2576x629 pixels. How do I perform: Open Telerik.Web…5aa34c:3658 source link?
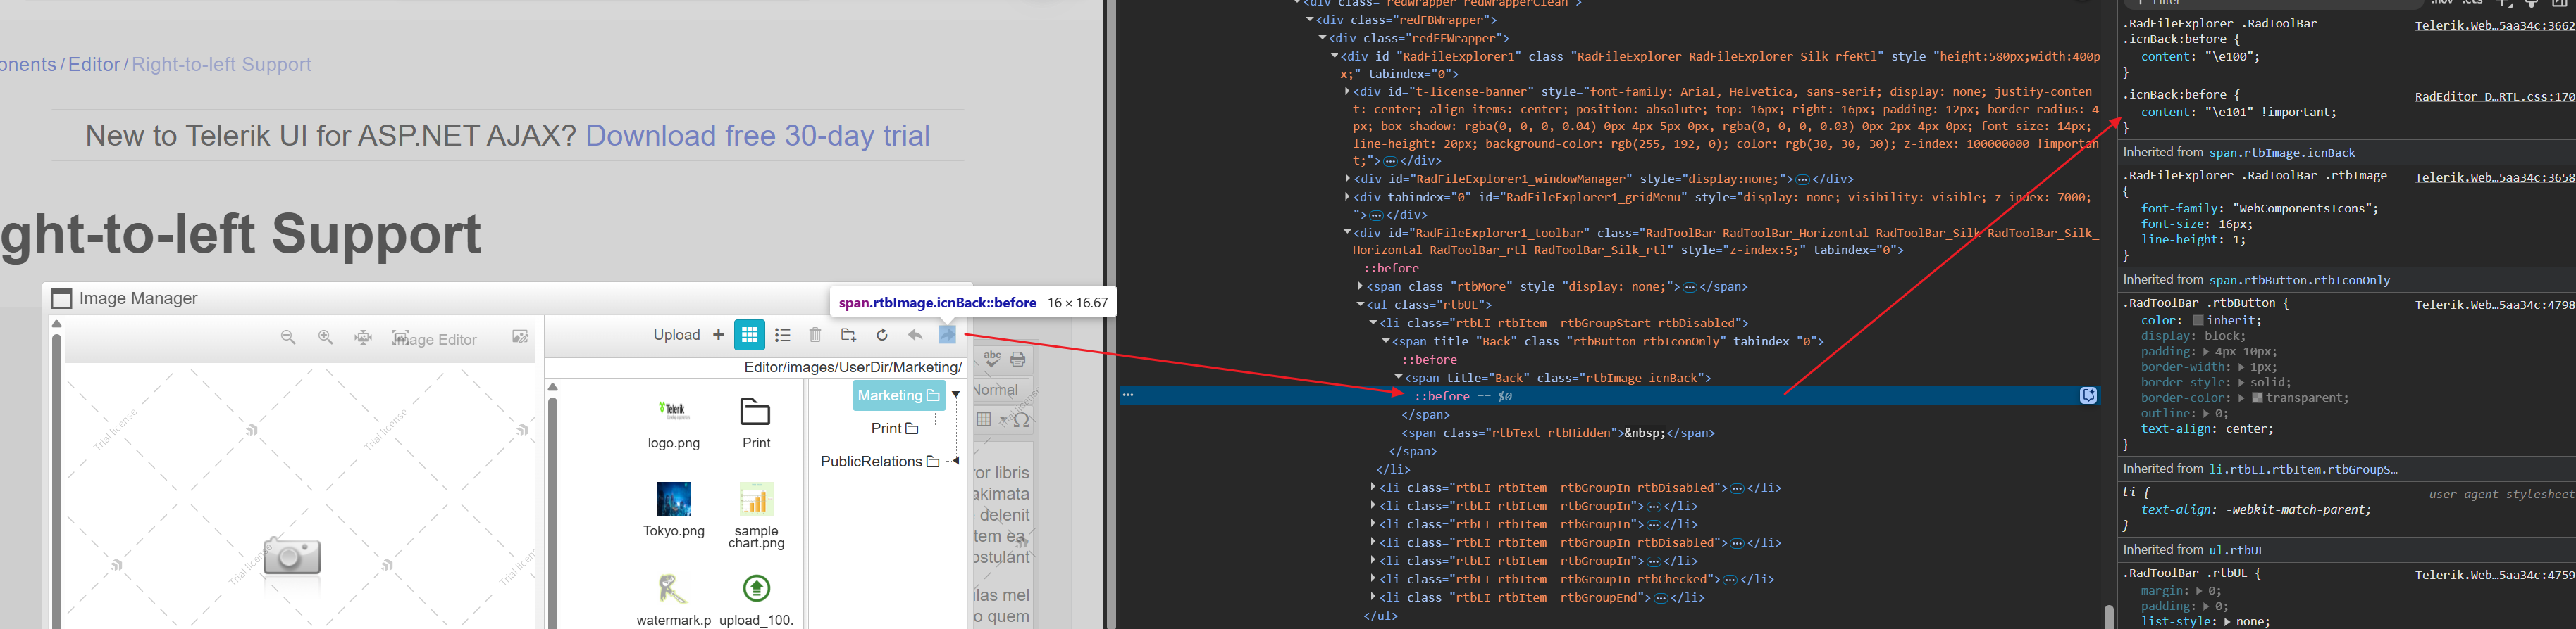click(x=2494, y=178)
